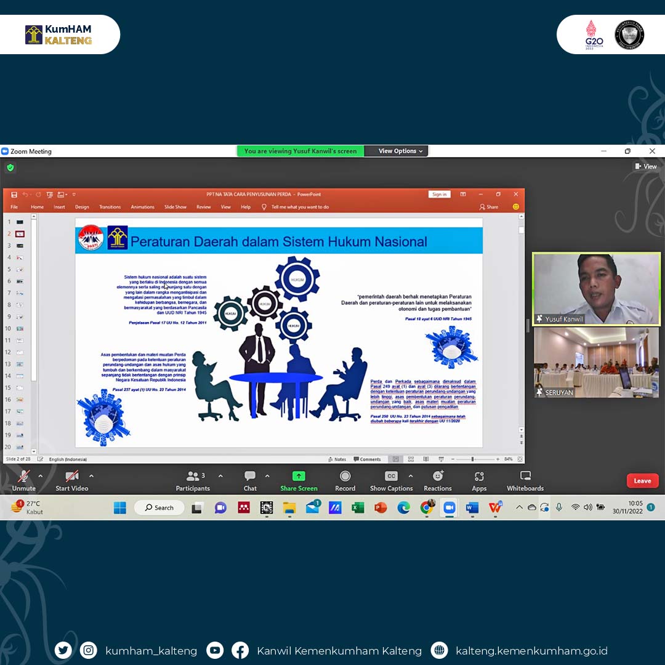Click the Windows Start button
This screenshot has width=665, height=665.
tap(119, 508)
